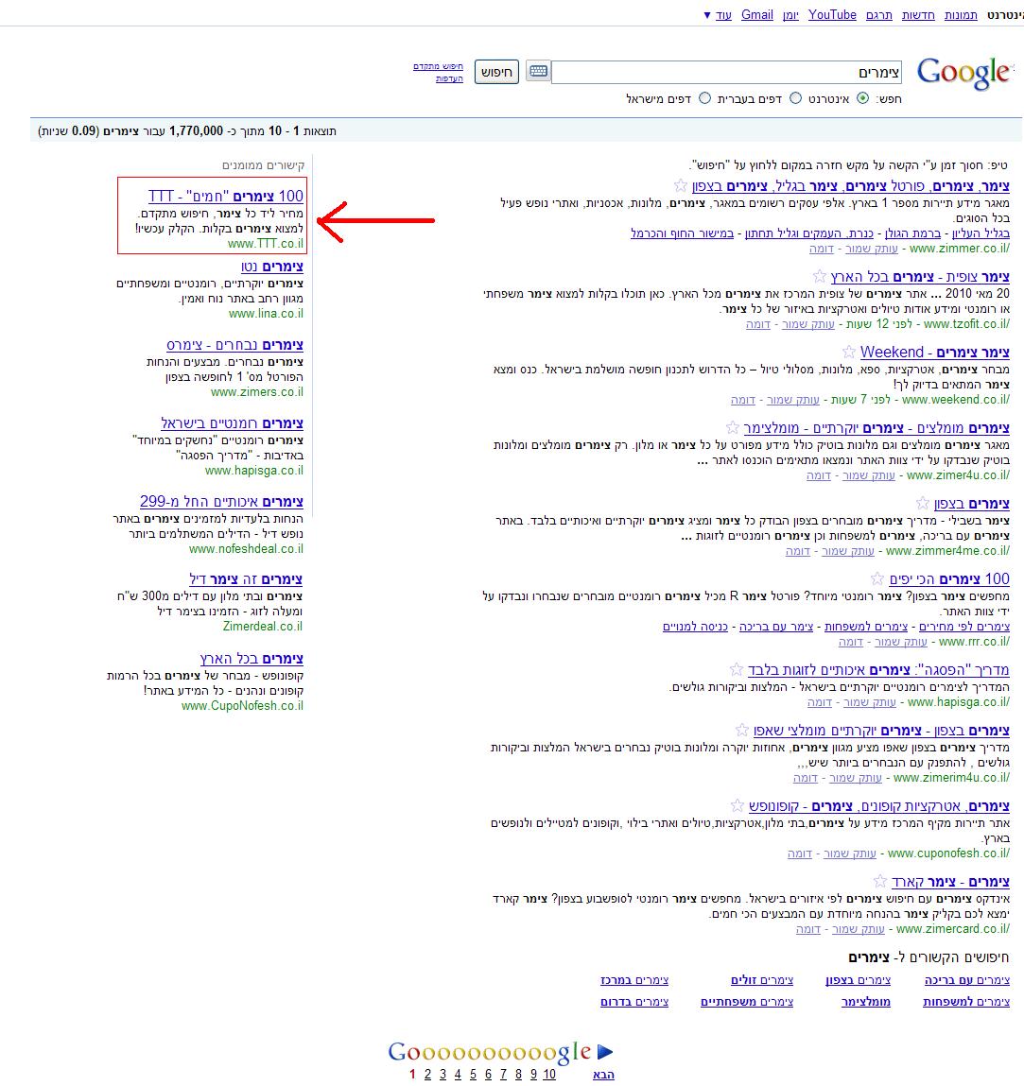Click the 'חיפוש' search button

point(496,71)
